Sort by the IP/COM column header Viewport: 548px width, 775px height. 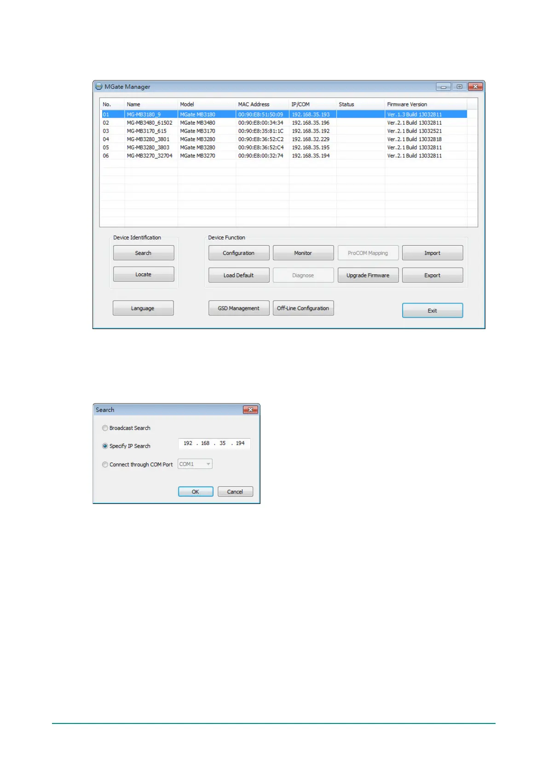coord(313,104)
